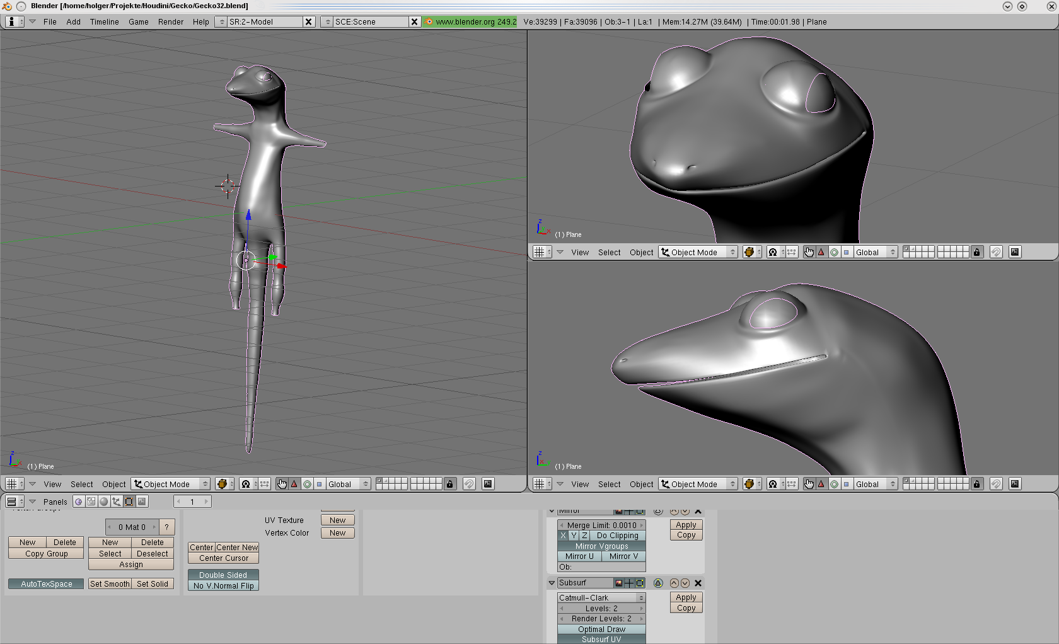1059x644 pixels.
Task: Open Object Mode dropdown in top-right 3D view
Action: [698, 252]
